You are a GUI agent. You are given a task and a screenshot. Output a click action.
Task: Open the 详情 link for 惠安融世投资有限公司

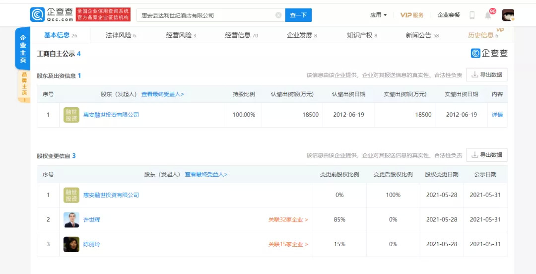tap(497, 115)
